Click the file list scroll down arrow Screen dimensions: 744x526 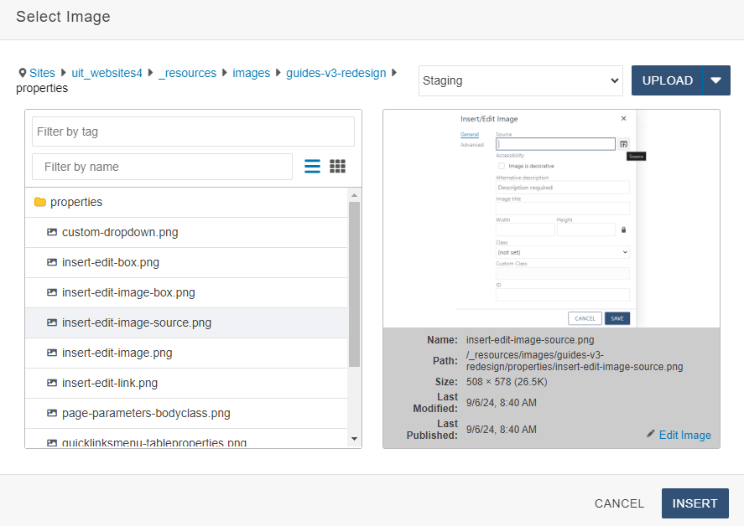(355, 439)
